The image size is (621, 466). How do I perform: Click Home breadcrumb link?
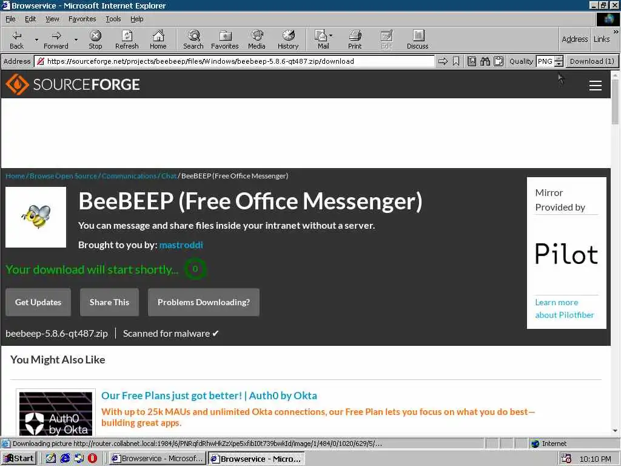15,176
